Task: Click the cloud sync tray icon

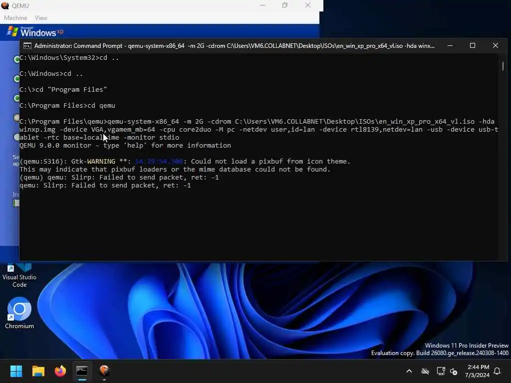Action: (425, 371)
